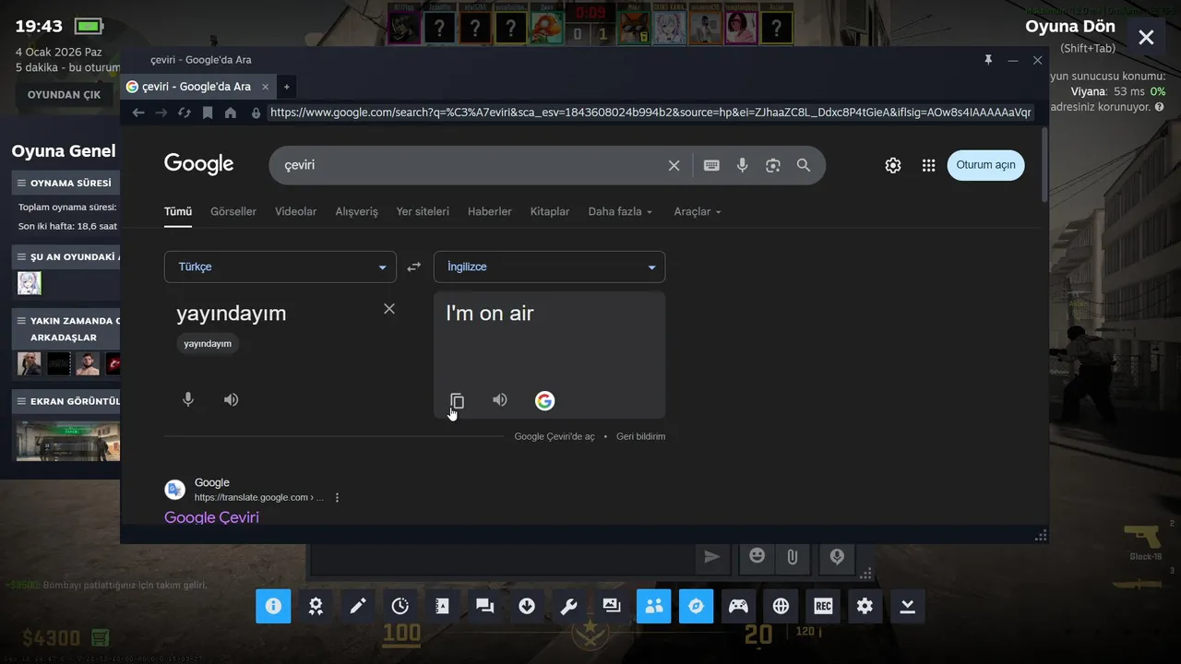Open Game Overview info icon in overlay toolbar

(x=273, y=606)
